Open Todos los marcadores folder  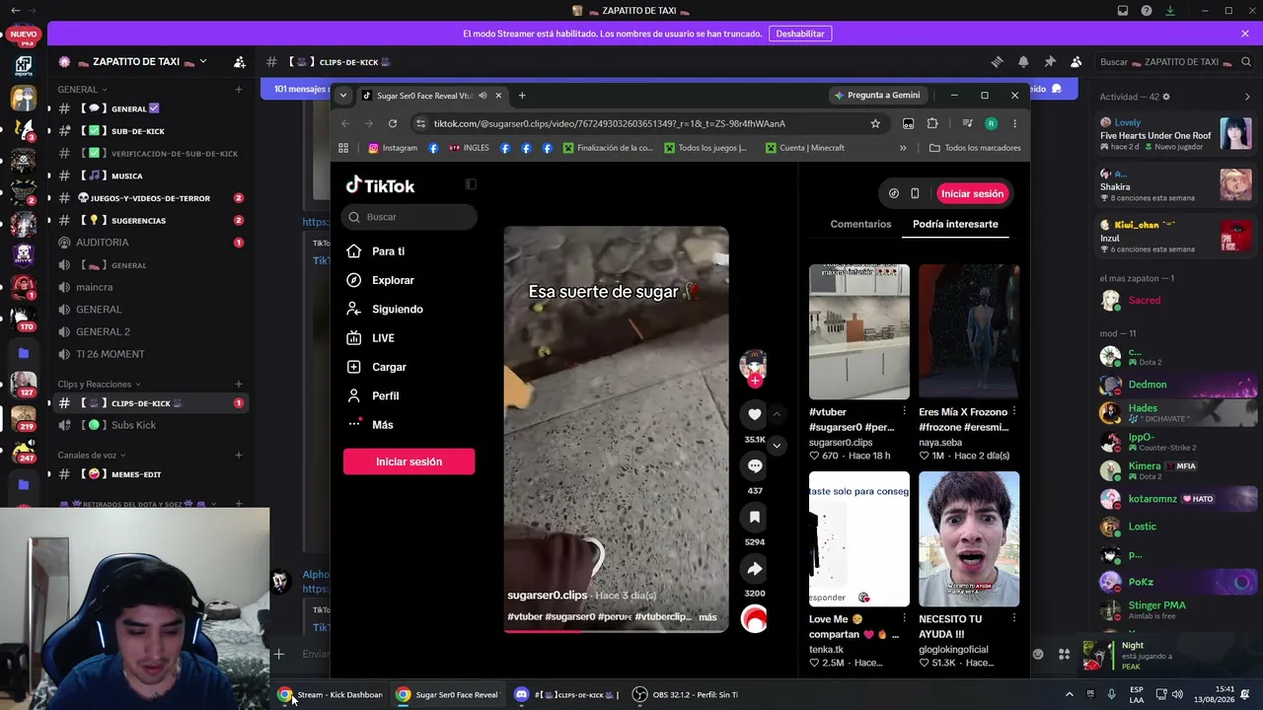click(x=975, y=148)
